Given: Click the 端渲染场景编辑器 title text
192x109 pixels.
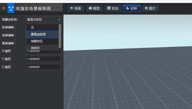Looking at the screenshot, I should pyautogui.click(x=33, y=9).
